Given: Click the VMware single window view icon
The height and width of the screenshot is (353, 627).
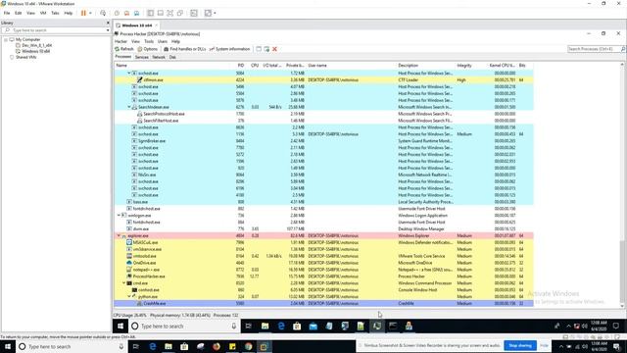Looking at the screenshot, I should tap(161, 13).
